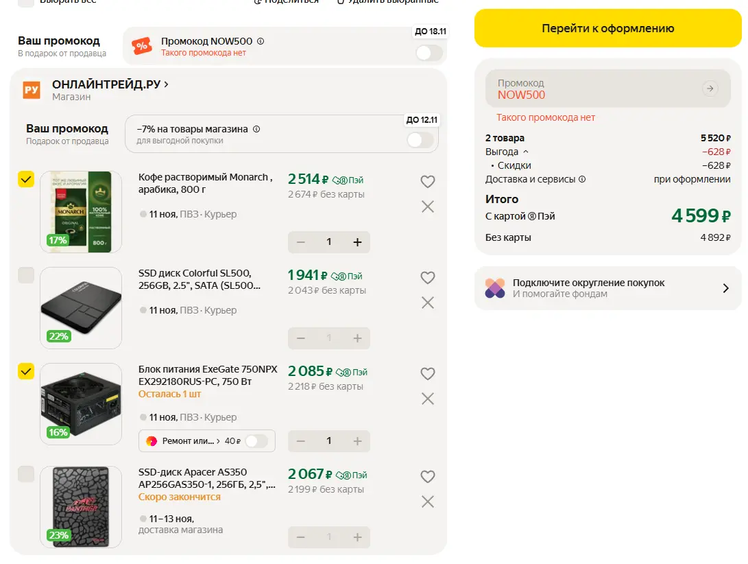Uncheck the Monarch coffee checkbox

[x=26, y=179]
